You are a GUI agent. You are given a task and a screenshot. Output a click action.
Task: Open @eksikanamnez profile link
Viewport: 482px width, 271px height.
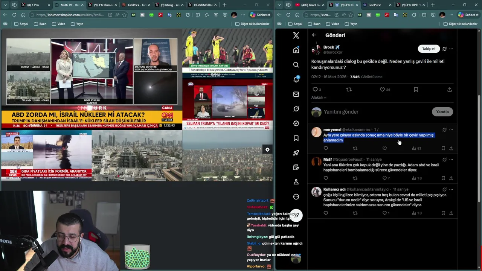[x=357, y=129]
